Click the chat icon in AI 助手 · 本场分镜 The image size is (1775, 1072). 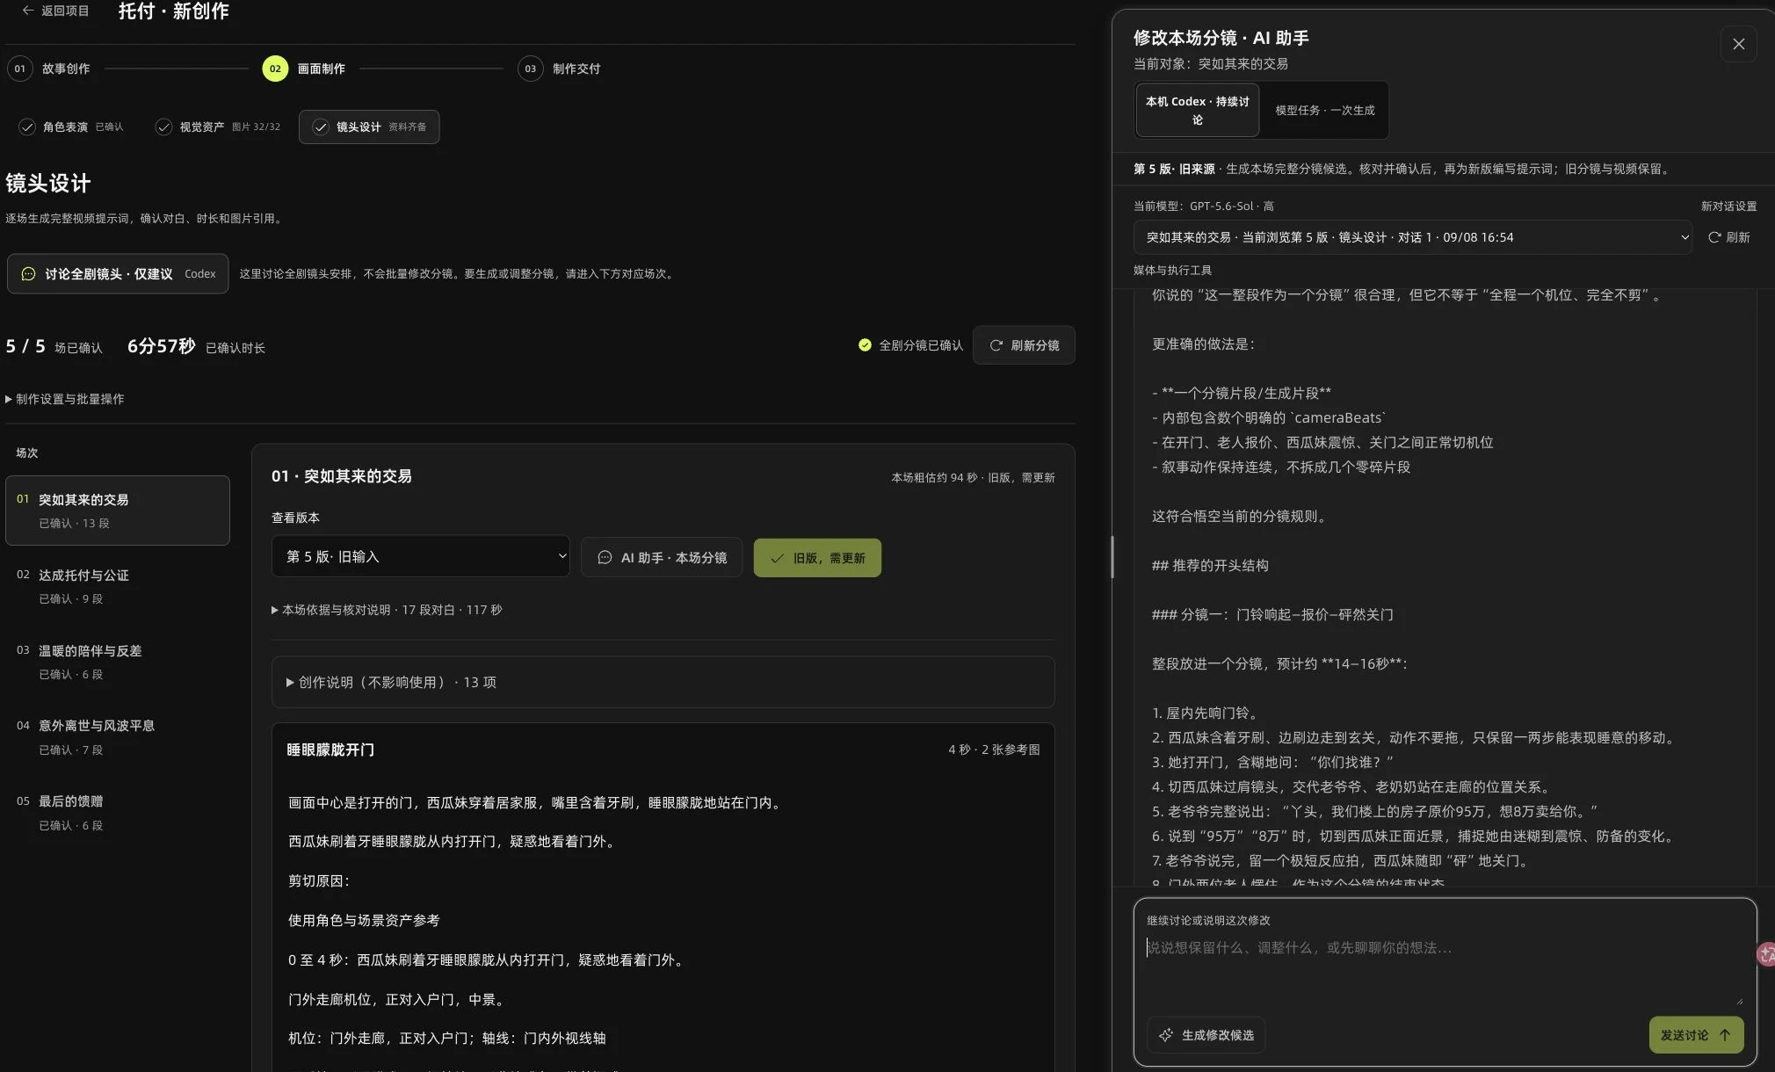point(605,558)
